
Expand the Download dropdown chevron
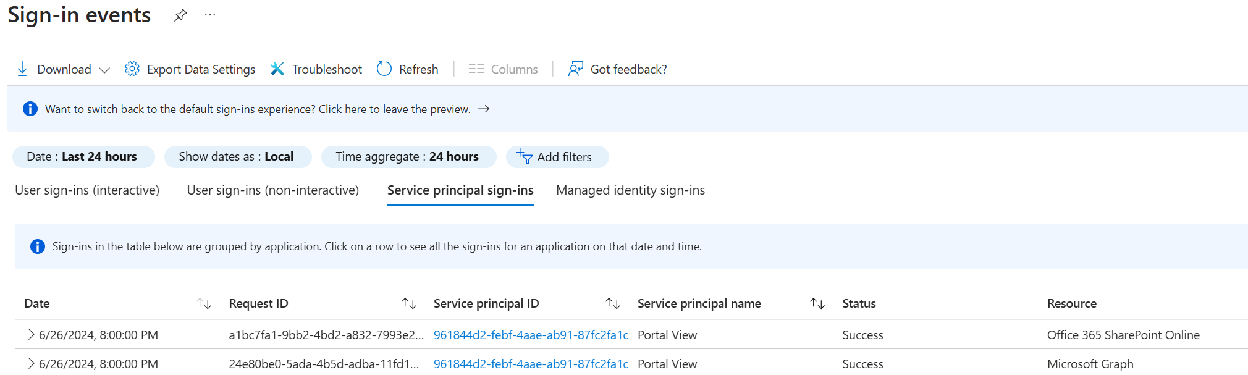pyautogui.click(x=104, y=70)
